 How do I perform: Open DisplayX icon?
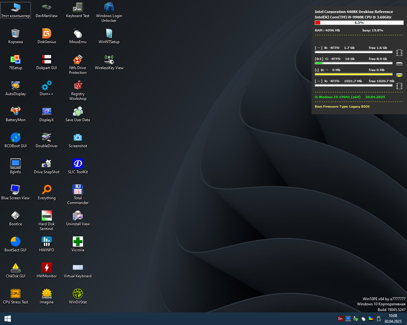click(x=46, y=114)
